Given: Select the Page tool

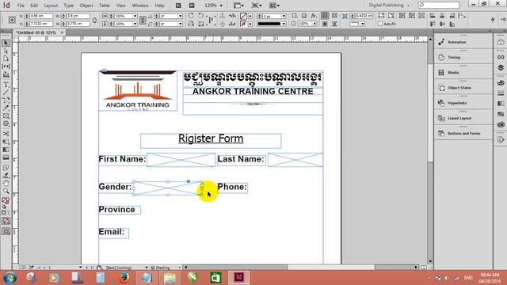Looking at the screenshot, I should 6,59.
